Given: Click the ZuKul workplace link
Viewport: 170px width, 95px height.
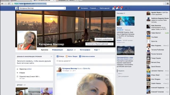Looking at the screenshot, I should [29, 69].
